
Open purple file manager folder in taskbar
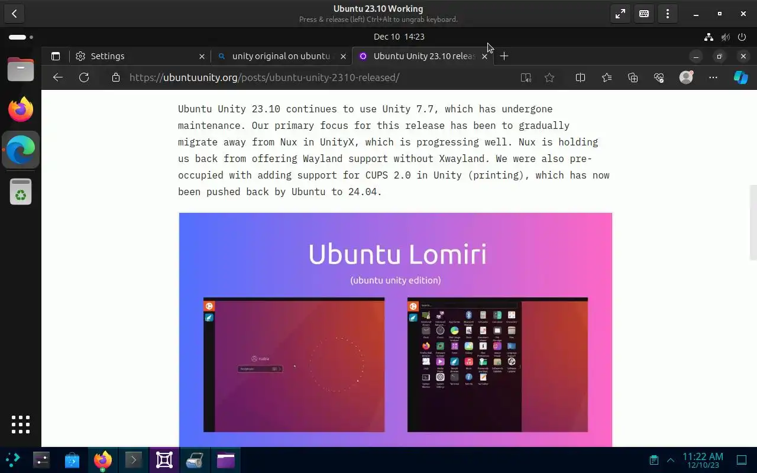pos(226,460)
